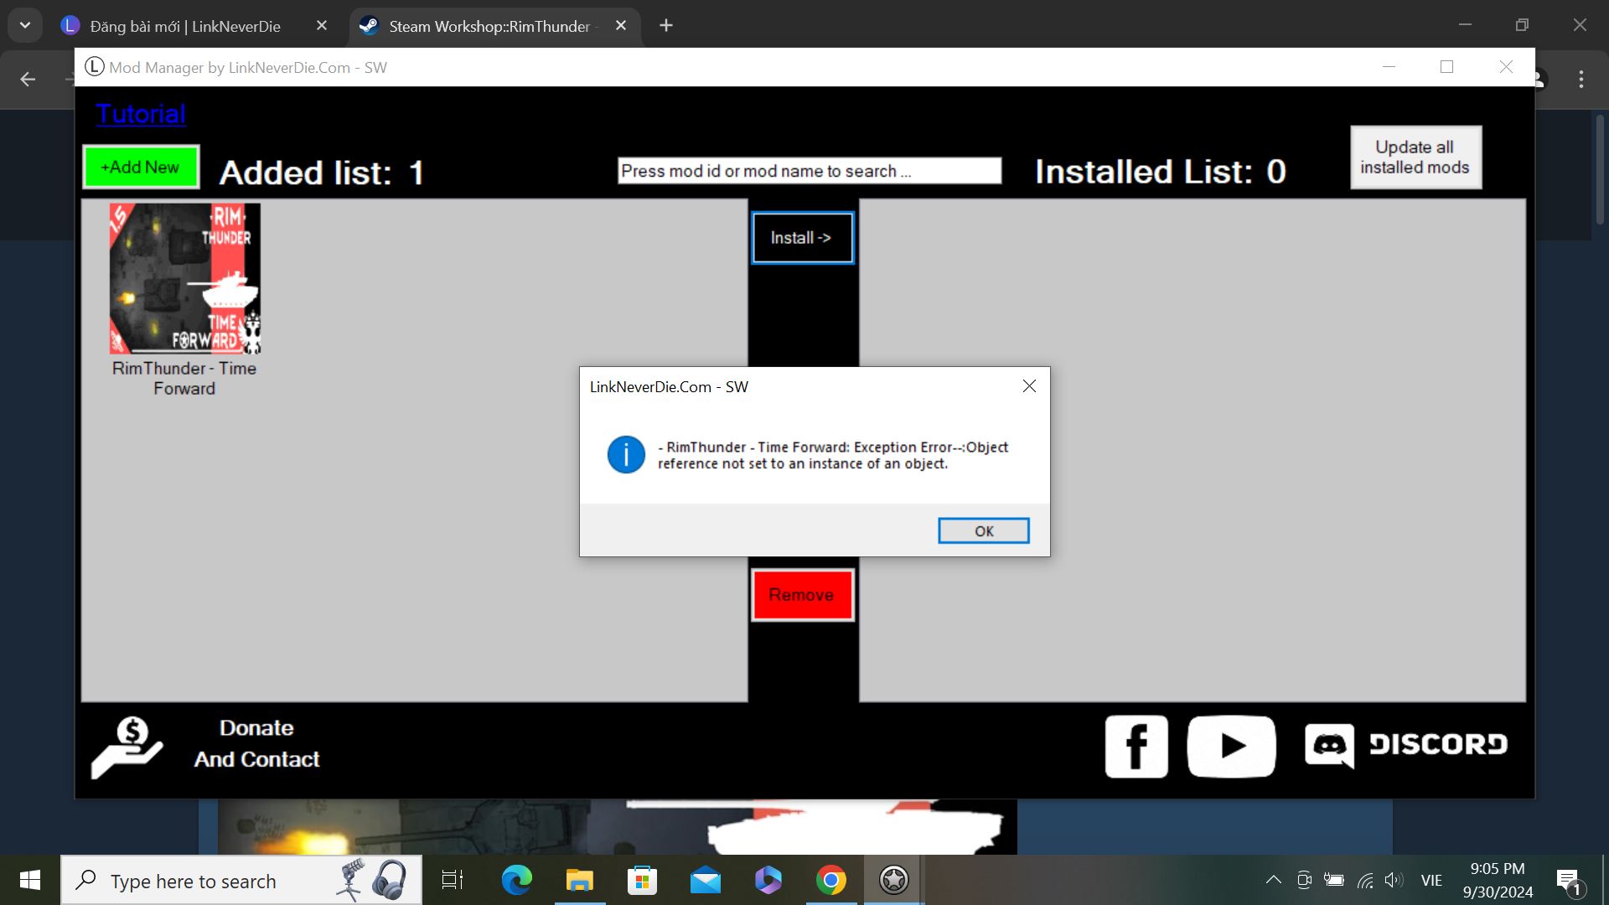
Task: Click the Donate hand-with-coin icon
Action: pyautogui.click(x=127, y=746)
